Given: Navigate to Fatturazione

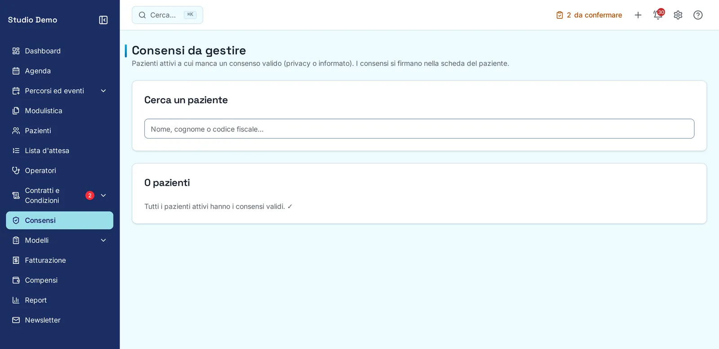Looking at the screenshot, I should click(x=59, y=260).
